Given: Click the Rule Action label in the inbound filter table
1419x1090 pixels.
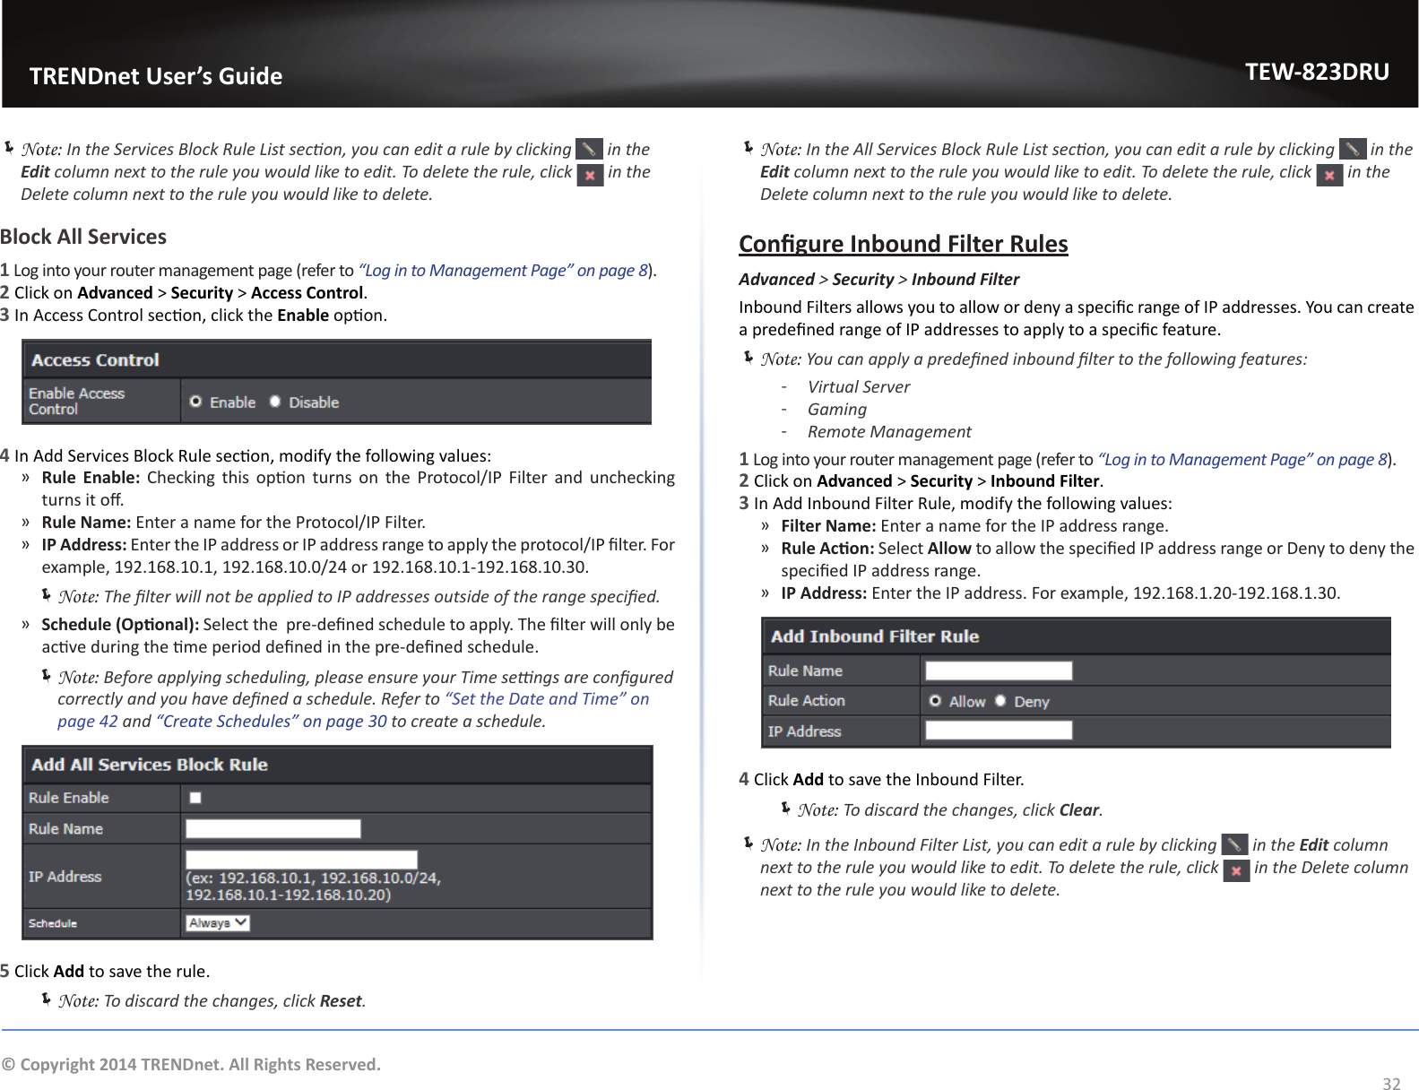Looking at the screenshot, I should coord(807,700).
